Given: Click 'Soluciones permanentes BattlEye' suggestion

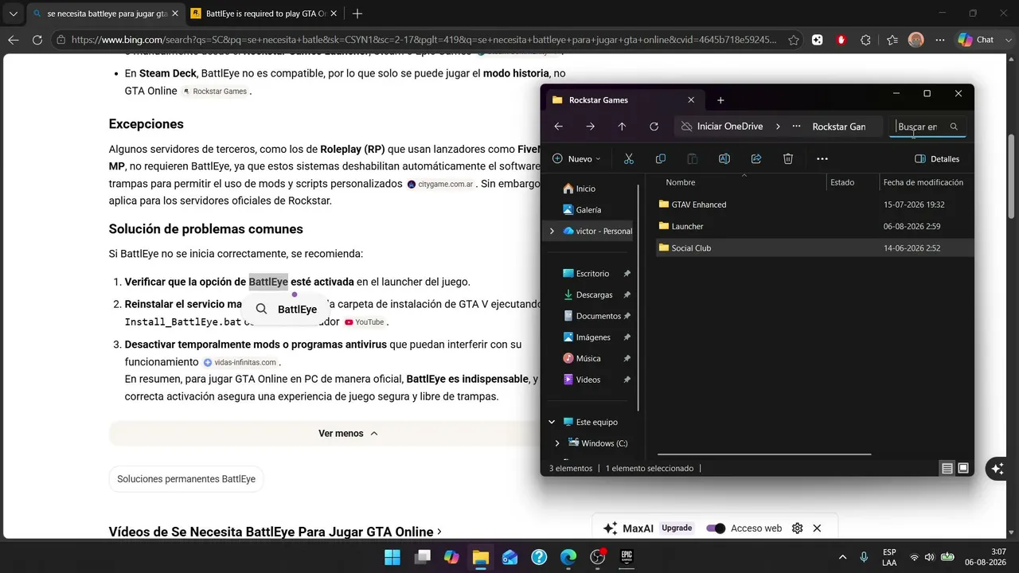Looking at the screenshot, I should [x=186, y=479].
